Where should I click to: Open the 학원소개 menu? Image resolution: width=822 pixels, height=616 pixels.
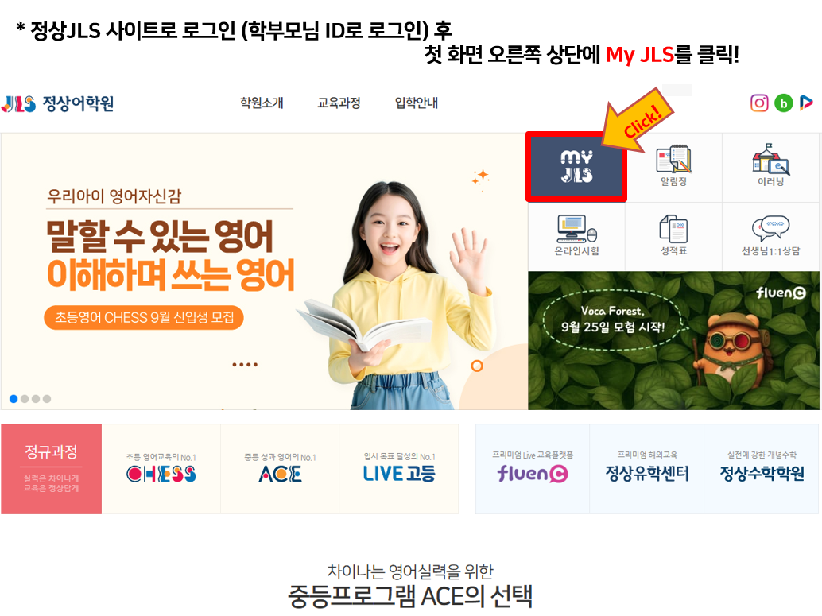click(262, 103)
